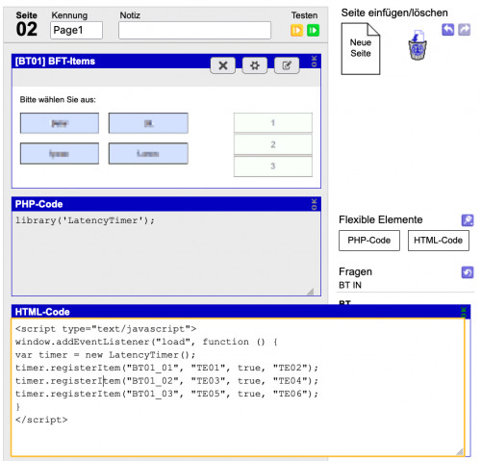Viewport: 481px width, 461px height.
Task: Click the PHP-Code element header bar
Action: [x=166, y=204]
